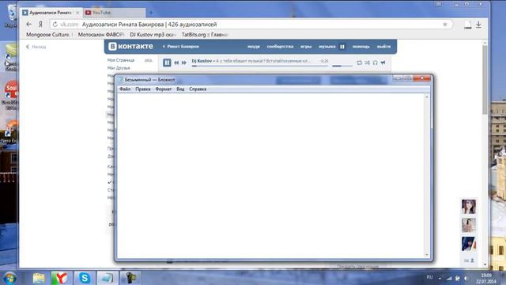Open a new browser tab
This screenshot has width=506, height=285.
(151, 13)
